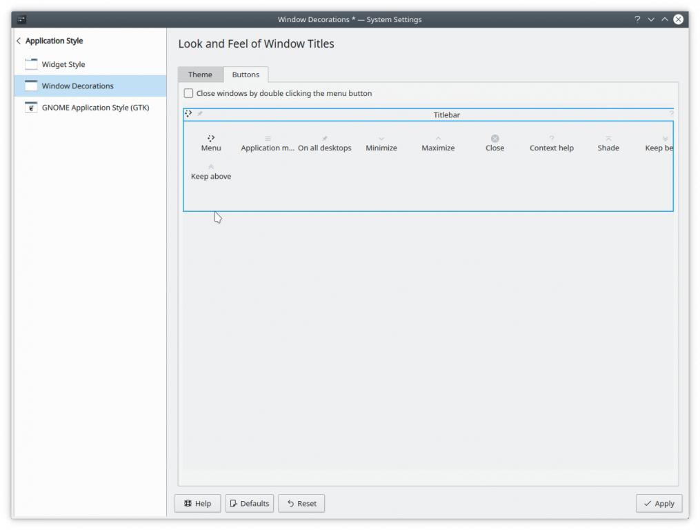This screenshot has height=530, width=700.
Task: Enable close windows by double clicking checkbox
Action: coord(189,93)
